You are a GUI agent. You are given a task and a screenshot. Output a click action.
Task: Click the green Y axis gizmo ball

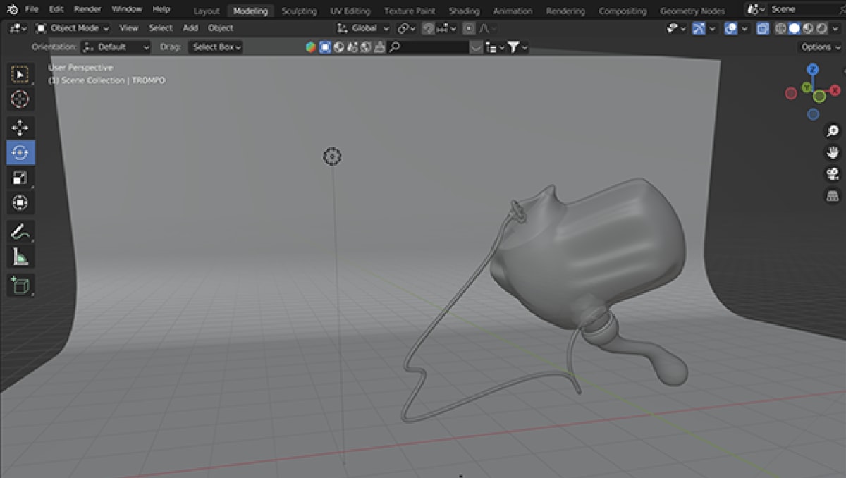click(x=808, y=87)
